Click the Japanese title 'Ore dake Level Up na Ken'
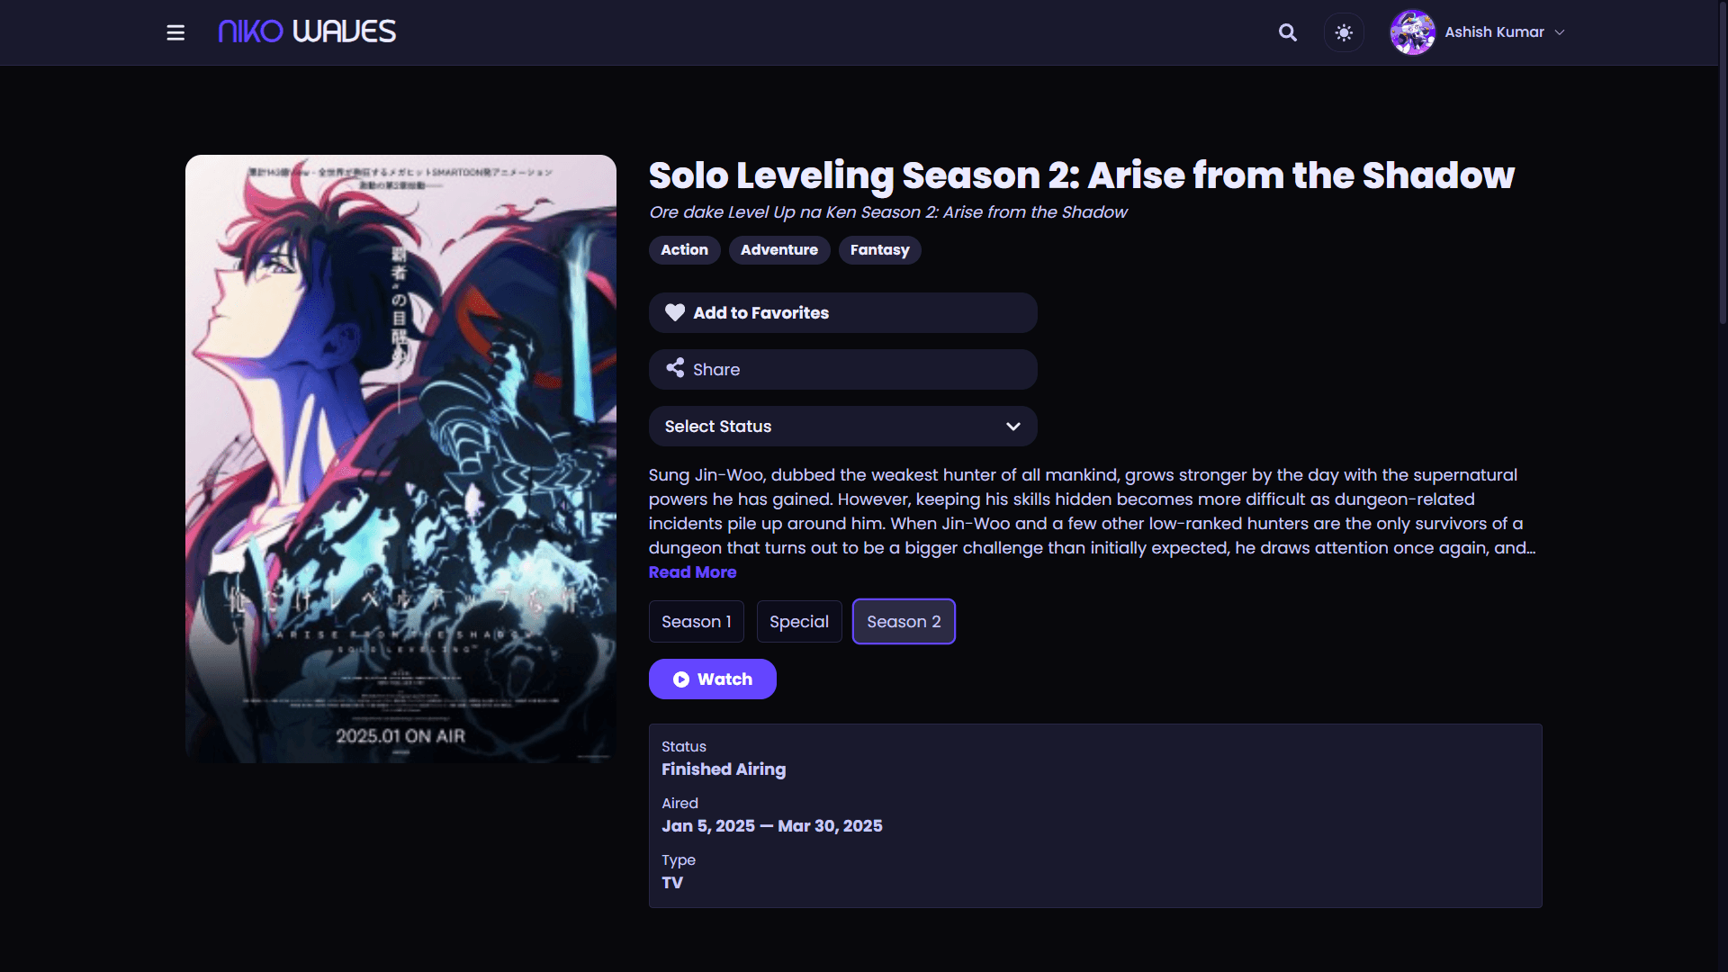 pos(887,212)
